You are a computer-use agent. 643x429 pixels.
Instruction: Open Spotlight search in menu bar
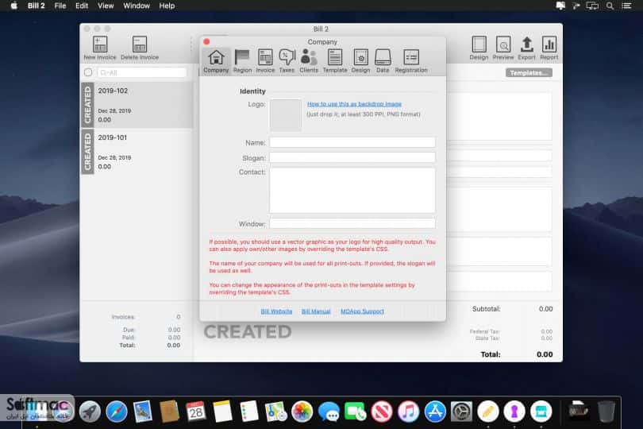[610, 6]
